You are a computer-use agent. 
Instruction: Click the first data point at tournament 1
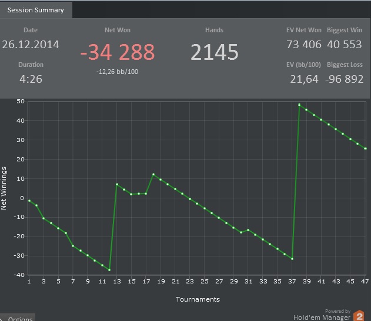[x=29, y=201]
